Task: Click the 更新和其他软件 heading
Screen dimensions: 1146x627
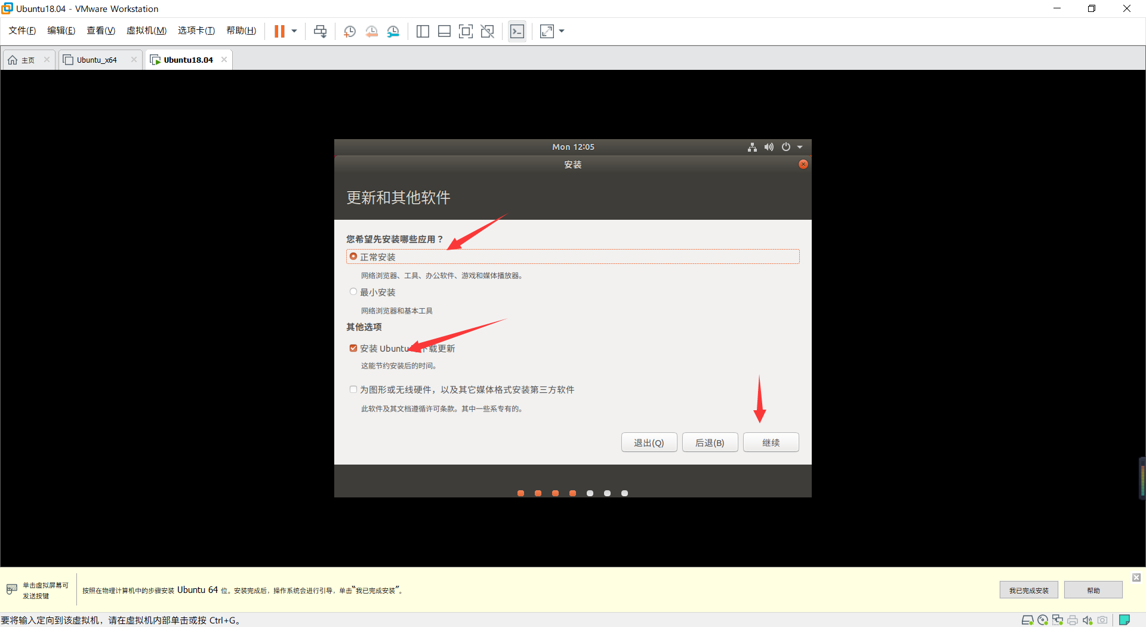Action: tap(398, 198)
